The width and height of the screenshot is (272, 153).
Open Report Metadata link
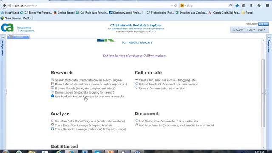[91, 84]
